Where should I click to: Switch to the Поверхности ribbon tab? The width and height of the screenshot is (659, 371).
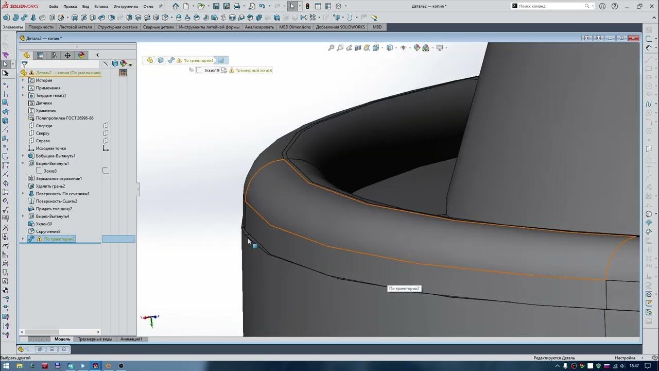click(41, 27)
